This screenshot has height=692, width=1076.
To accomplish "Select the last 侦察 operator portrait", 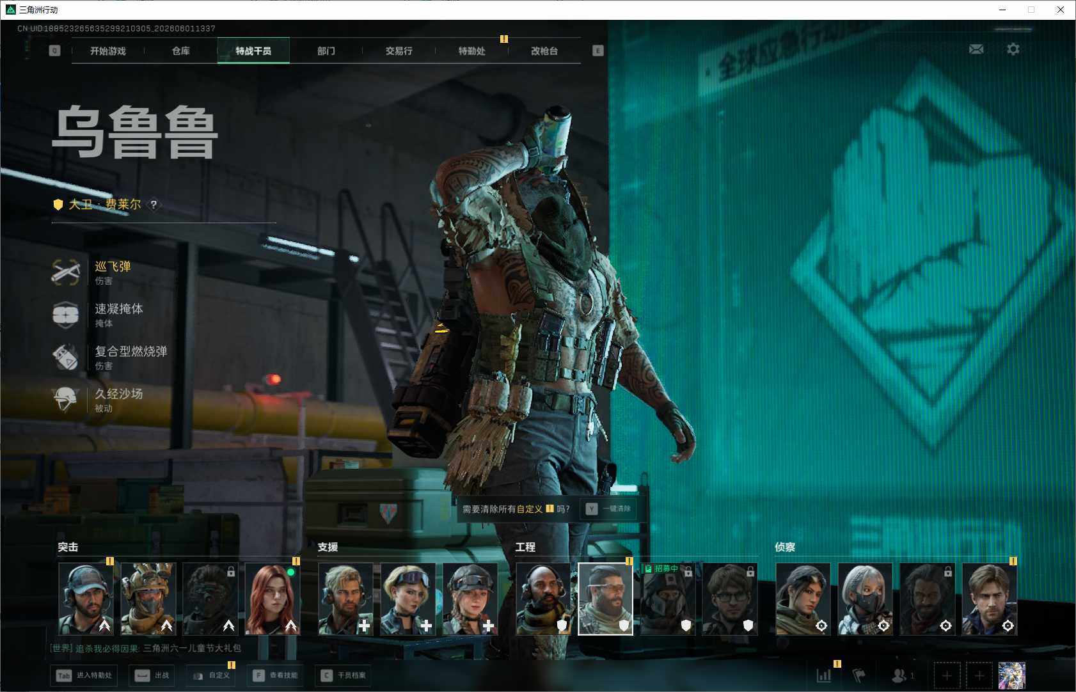I will pyautogui.click(x=990, y=599).
